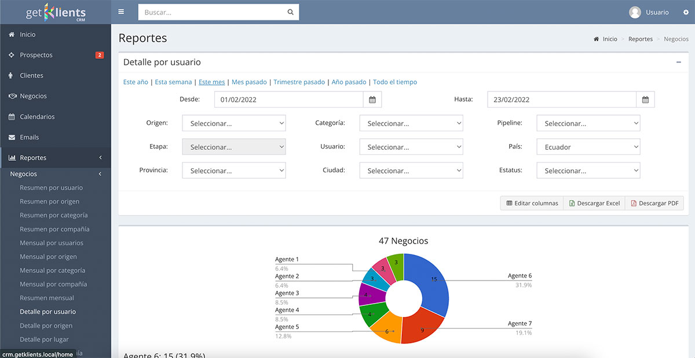This screenshot has height=358, width=695.
Task: Click the Descargar PDF button
Action: click(x=654, y=203)
